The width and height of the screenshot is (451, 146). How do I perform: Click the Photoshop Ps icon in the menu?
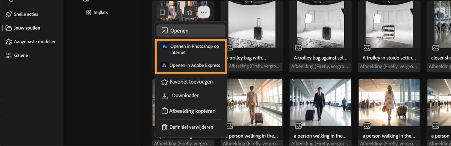(x=165, y=47)
